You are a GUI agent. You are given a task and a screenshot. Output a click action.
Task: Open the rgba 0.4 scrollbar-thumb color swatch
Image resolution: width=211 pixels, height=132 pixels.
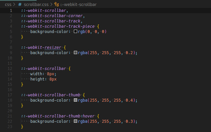pyautogui.click(x=75, y=100)
